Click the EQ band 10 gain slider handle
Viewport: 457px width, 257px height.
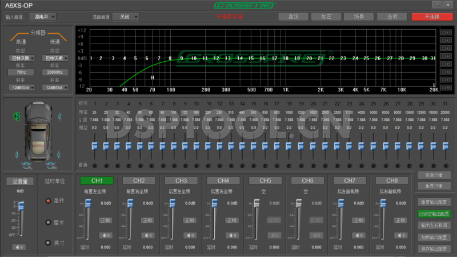(195, 147)
